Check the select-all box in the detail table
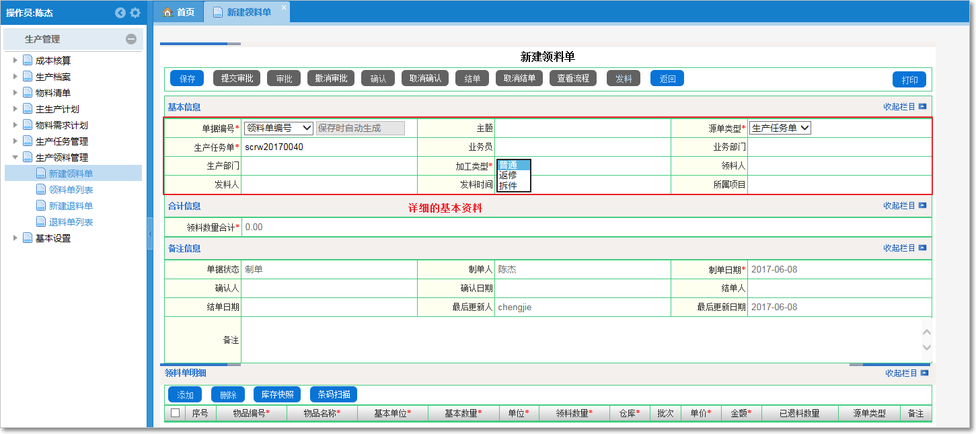Image resolution: width=976 pixels, height=434 pixels. (174, 414)
